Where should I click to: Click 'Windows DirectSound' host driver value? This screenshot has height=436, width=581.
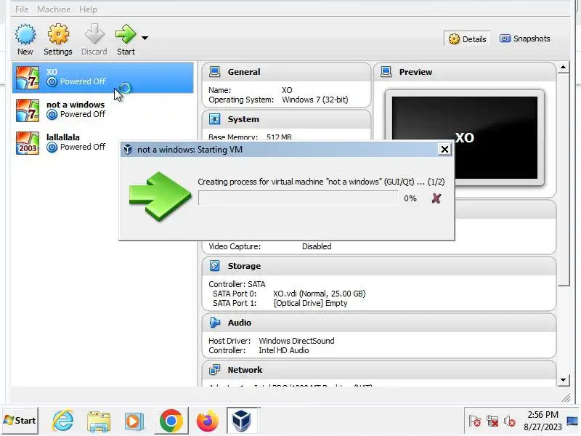pos(296,341)
